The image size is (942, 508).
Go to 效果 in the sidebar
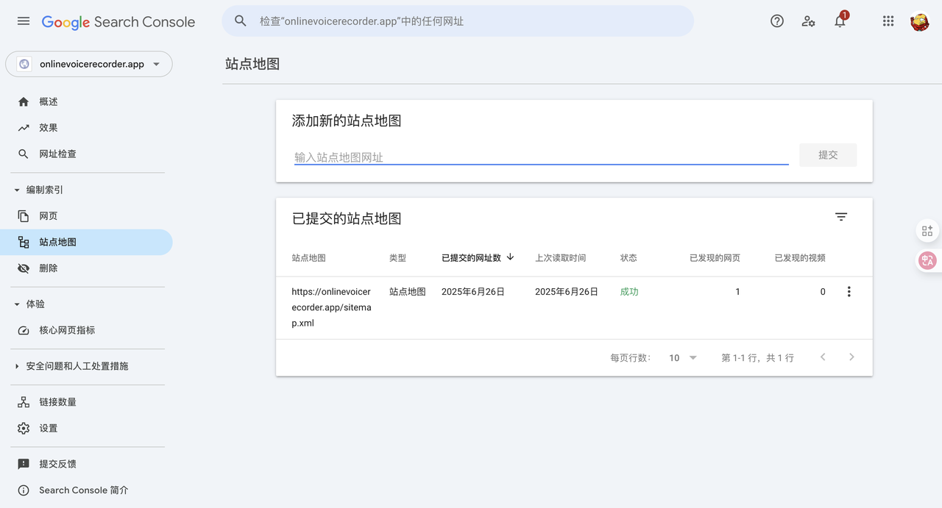point(49,128)
